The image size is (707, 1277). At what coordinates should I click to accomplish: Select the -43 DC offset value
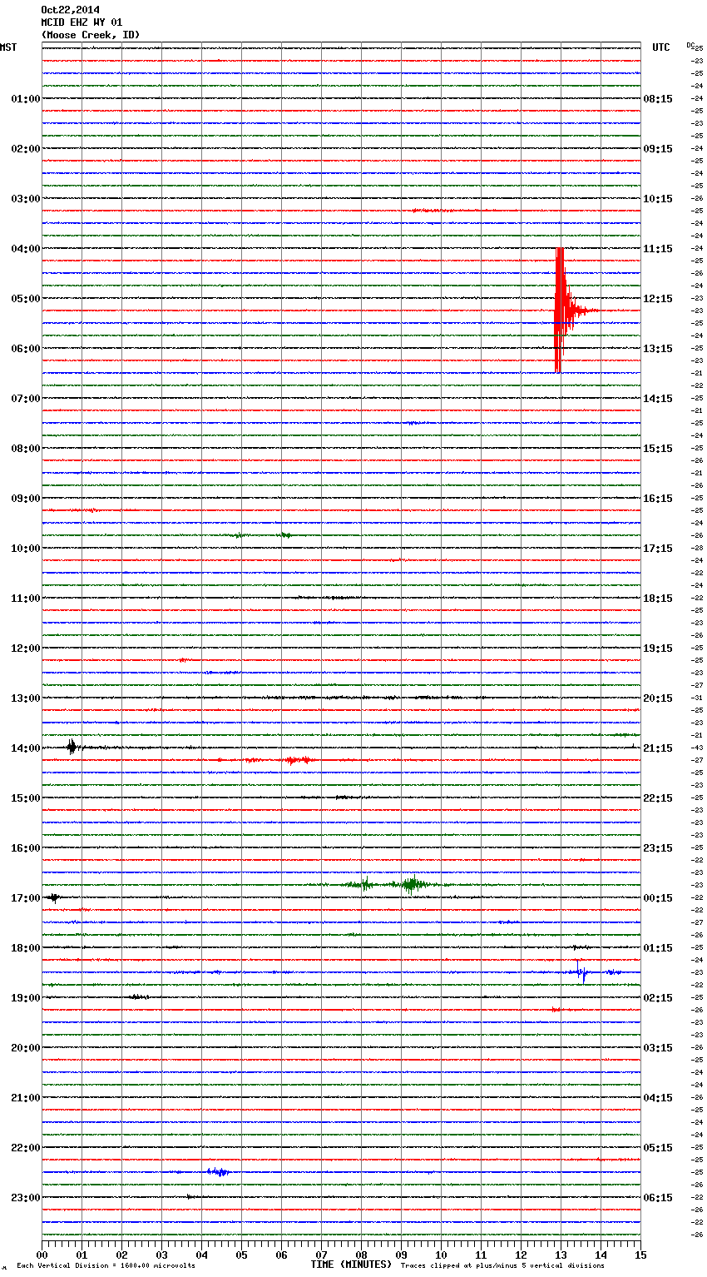click(697, 748)
